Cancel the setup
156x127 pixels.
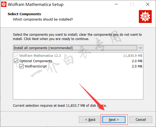(x=140, y=120)
